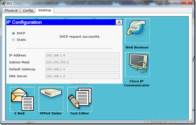The height and width of the screenshot is (125, 196).
Task: Click the Web Browser label text
Action: point(137,47)
